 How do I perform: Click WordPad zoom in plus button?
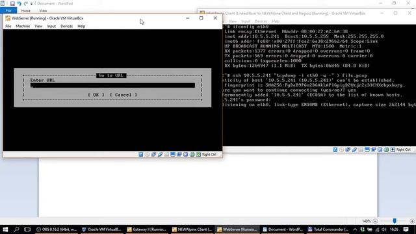[412, 221]
